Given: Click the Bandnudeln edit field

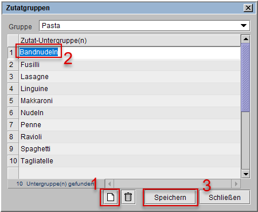Looking at the screenshot, I should 130,52.
